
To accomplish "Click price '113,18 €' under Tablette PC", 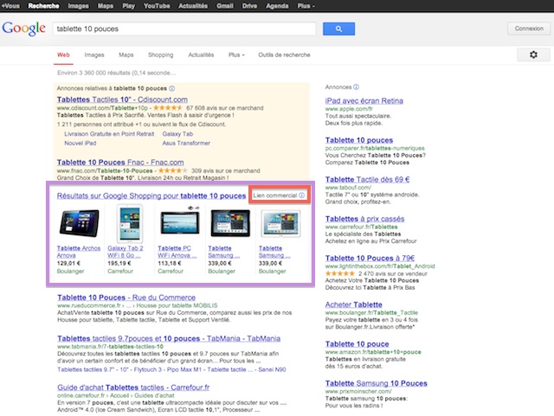I will [x=170, y=264].
